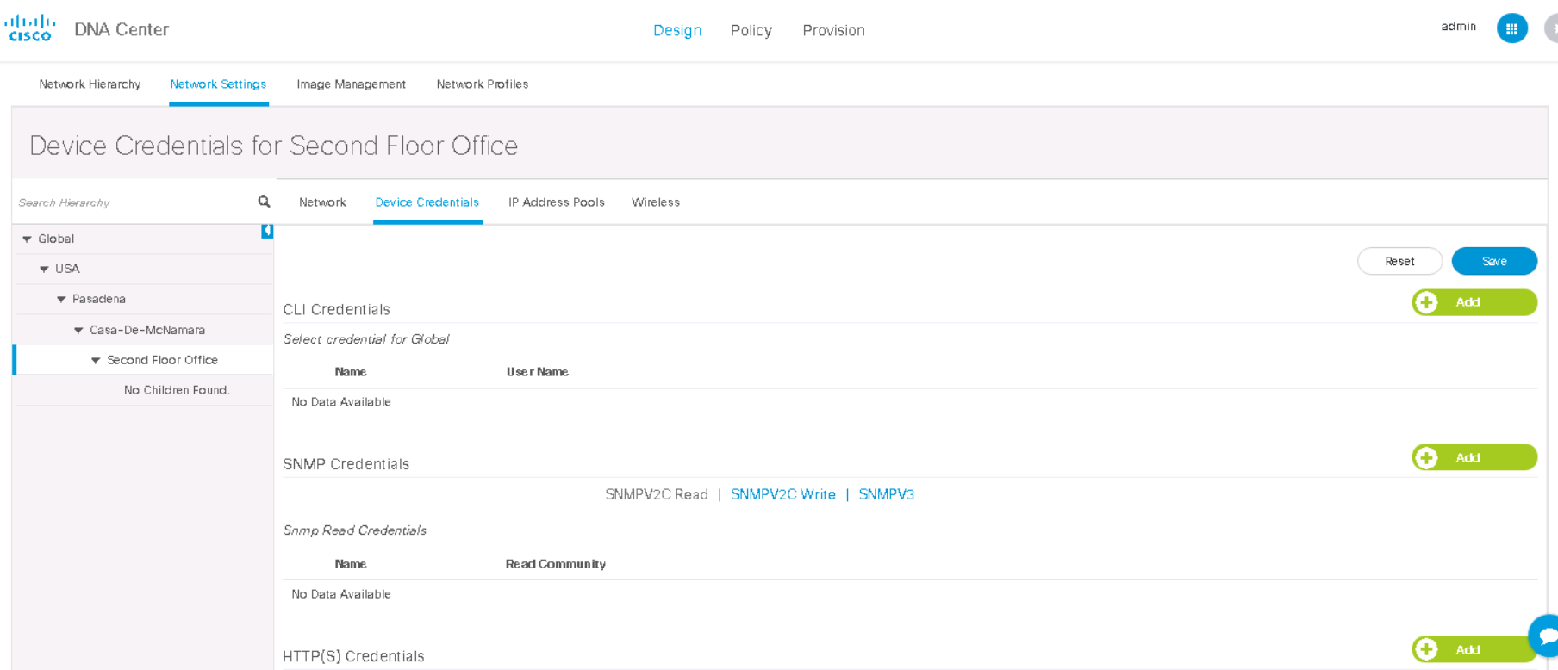
Task: Select Global in the hierarchy tree
Action: 56,239
